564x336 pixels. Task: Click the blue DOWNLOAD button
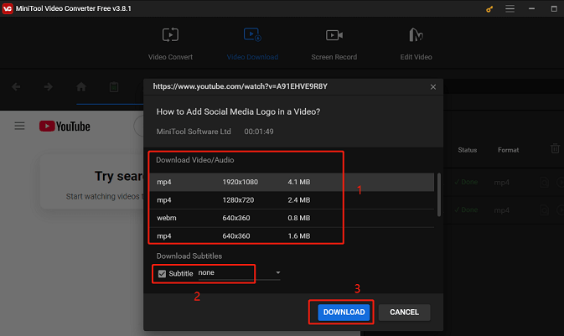[344, 313]
